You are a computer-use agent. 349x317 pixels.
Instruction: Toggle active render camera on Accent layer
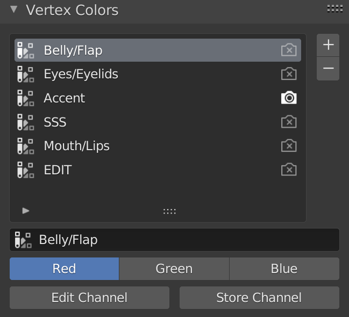click(x=289, y=98)
